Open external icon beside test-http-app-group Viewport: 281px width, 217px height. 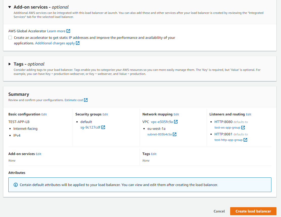pyautogui.click(x=245, y=140)
